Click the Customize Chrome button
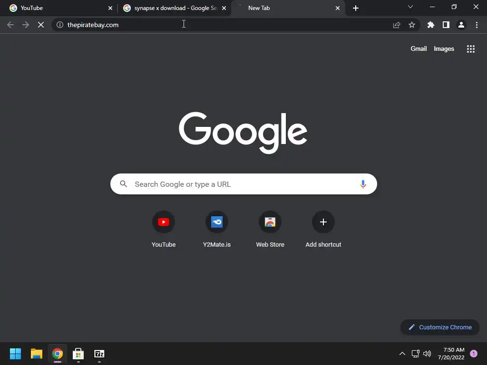This screenshot has width=487, height=365. click(x=440, y=327)
